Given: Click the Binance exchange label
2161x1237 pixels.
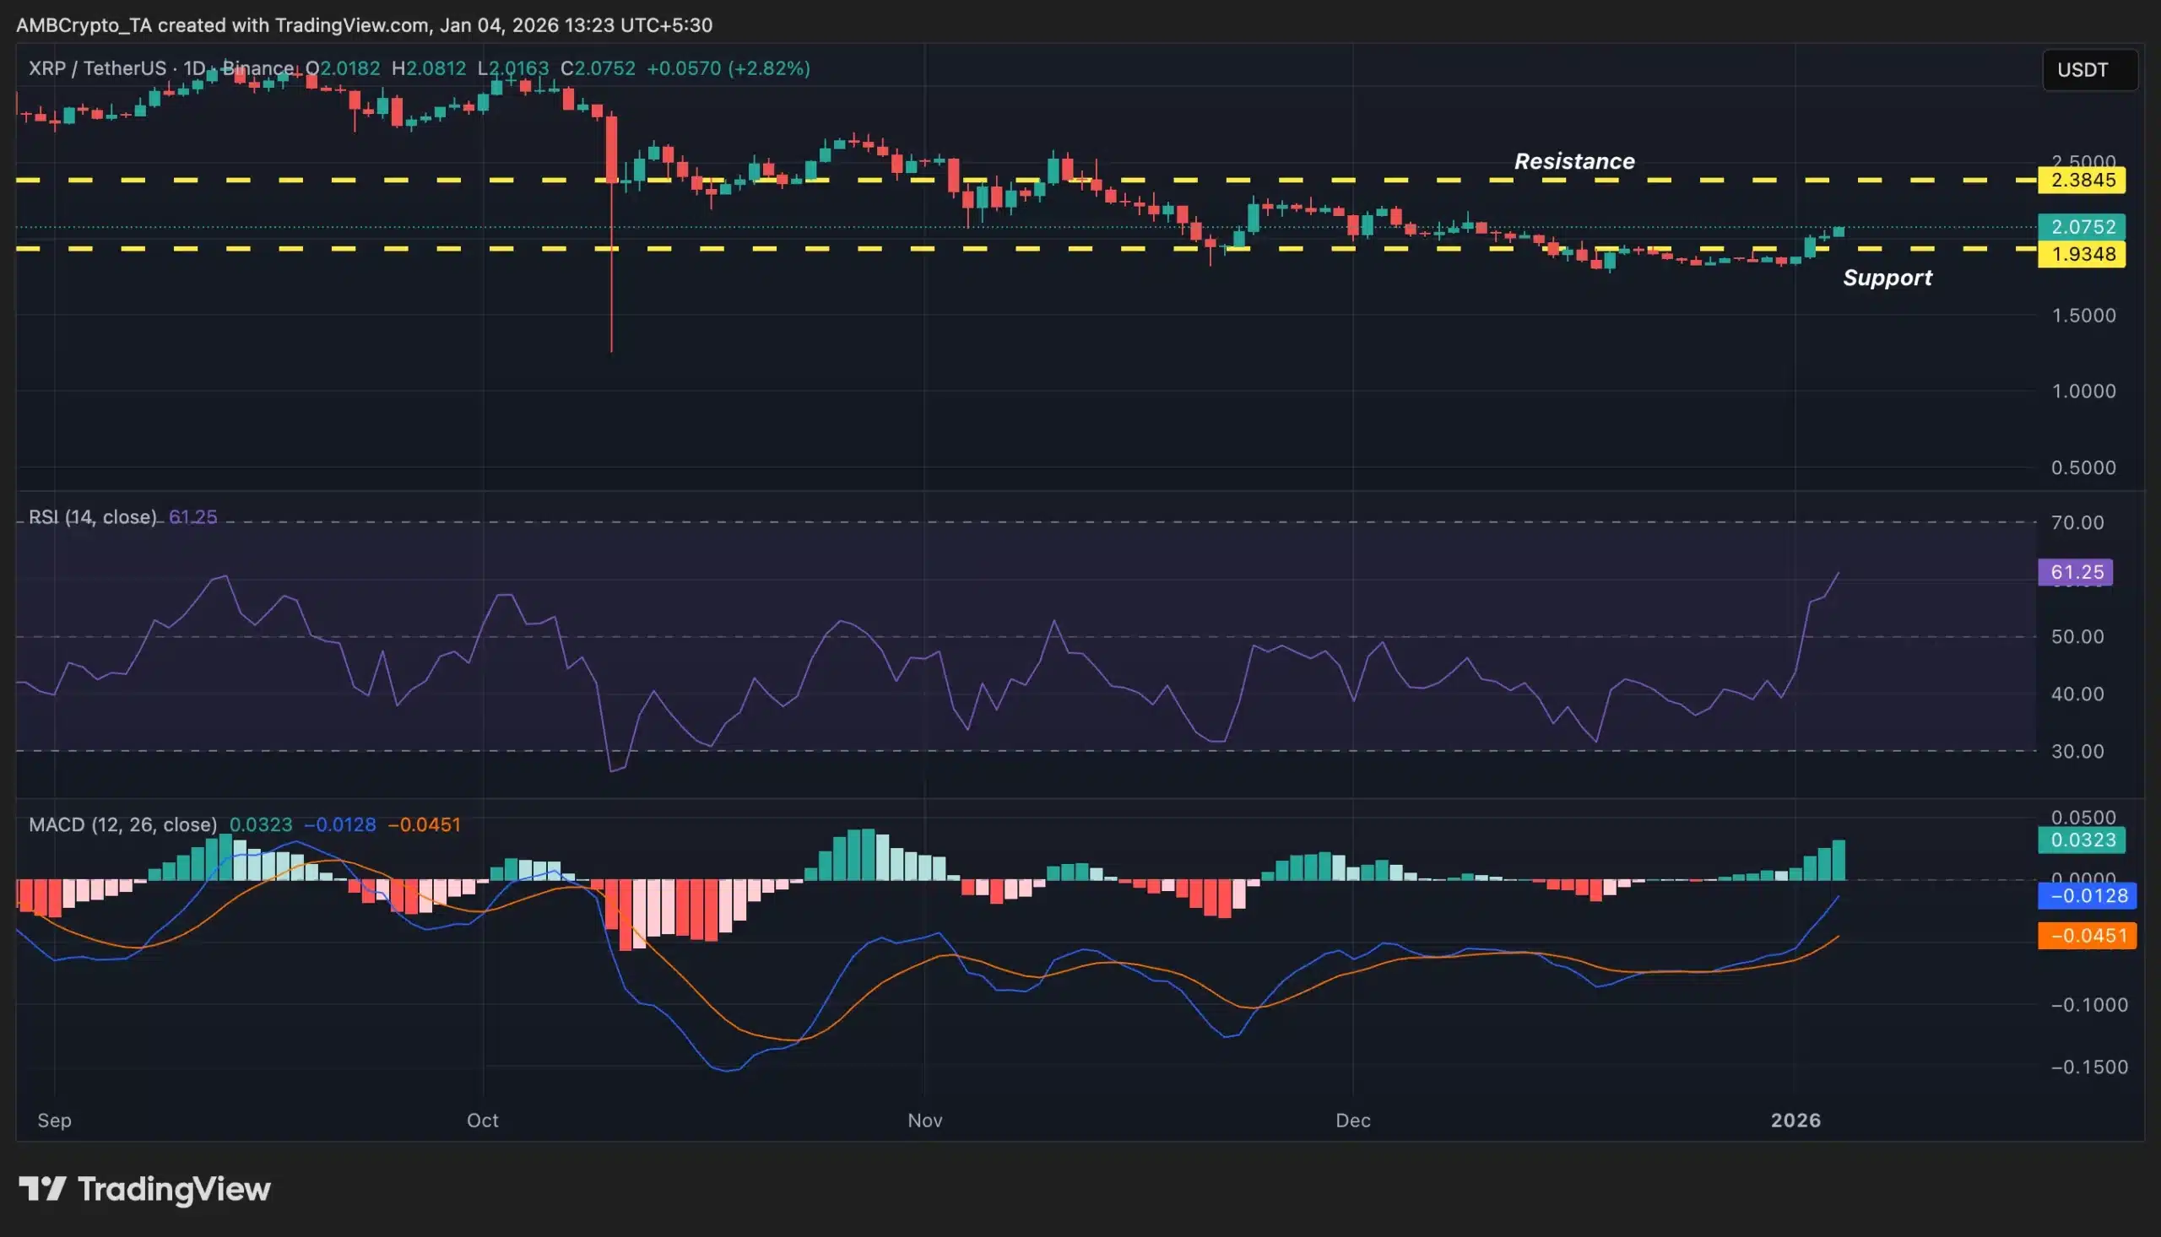Looking at the screenshot, I should tap(261, 69).
